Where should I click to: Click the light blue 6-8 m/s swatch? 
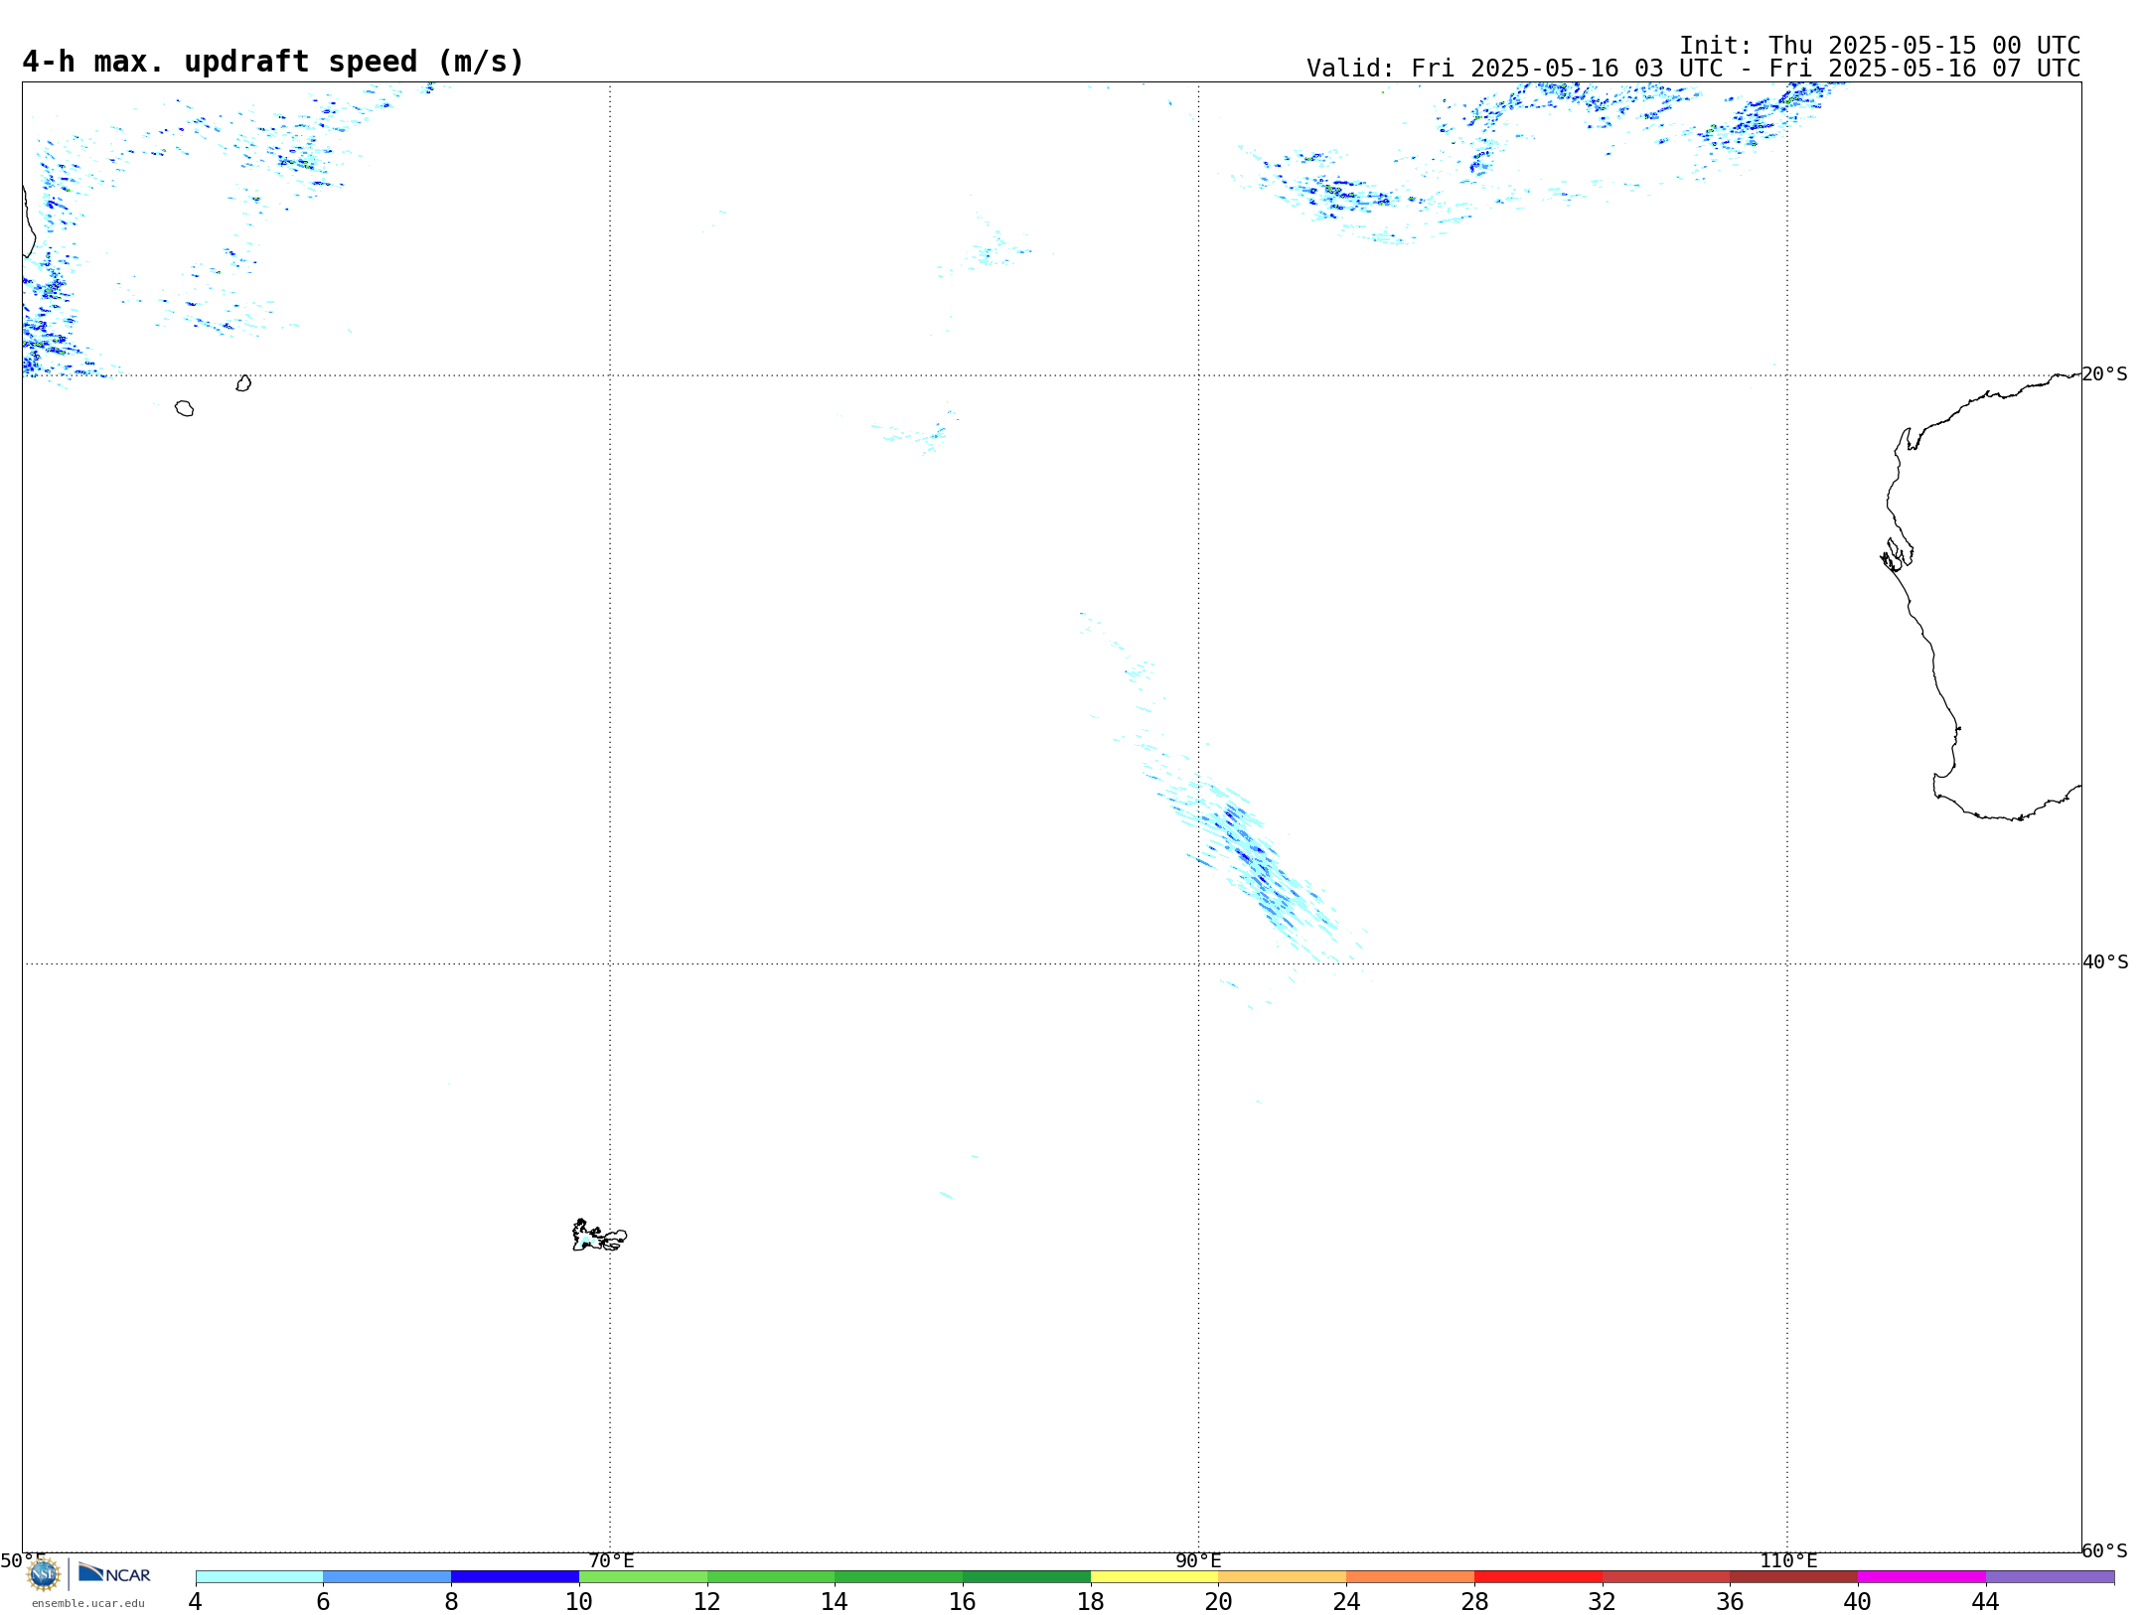tap(387, 1577)
